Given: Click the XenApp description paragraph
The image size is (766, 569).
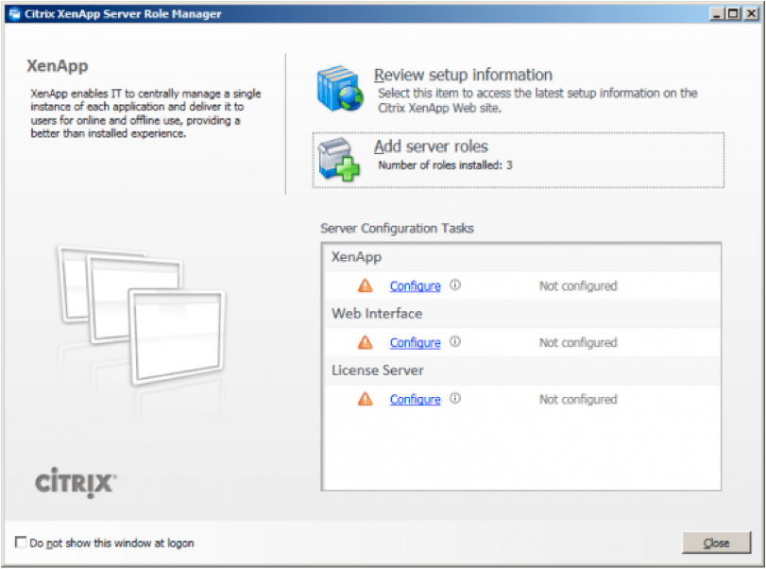Looking at the screenshot, I should pyautogui.click(x=145, y=112).
